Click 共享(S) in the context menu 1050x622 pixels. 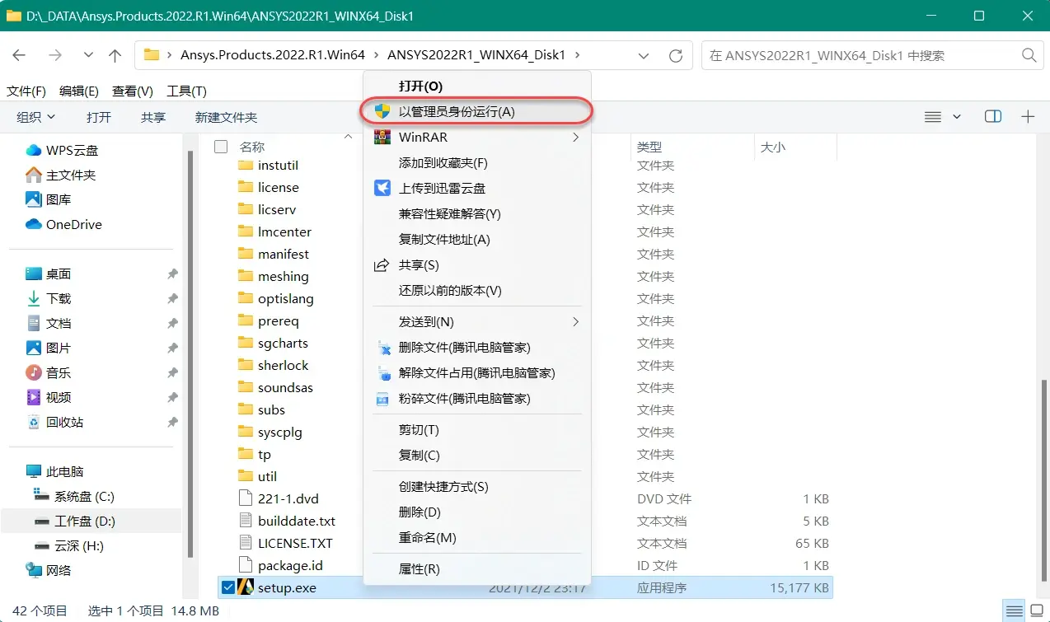pyautogui.click(x=476, y=264)
